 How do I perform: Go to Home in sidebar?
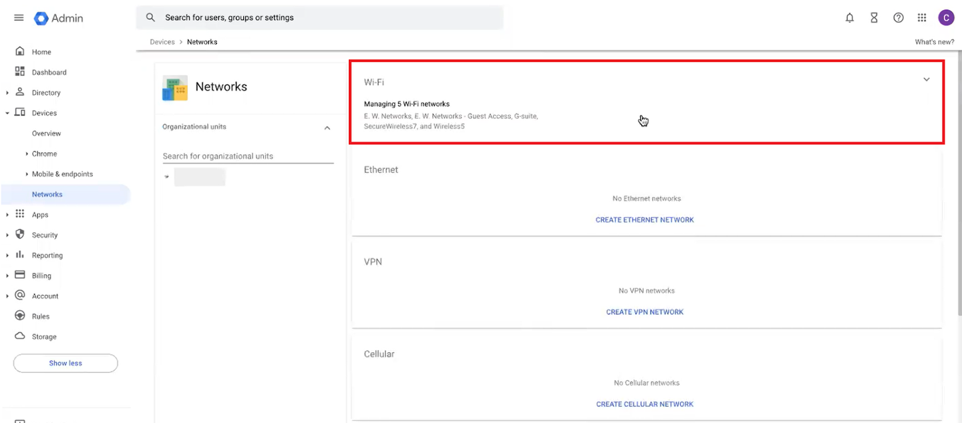click(x=41, y=52)
